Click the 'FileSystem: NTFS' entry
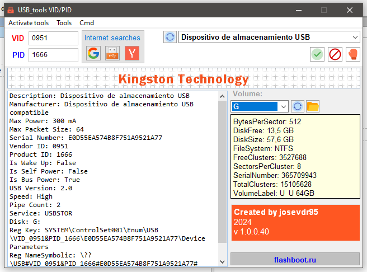Image resolution: width=367 pixels, height=272 pixels. (x=263, y=148)
